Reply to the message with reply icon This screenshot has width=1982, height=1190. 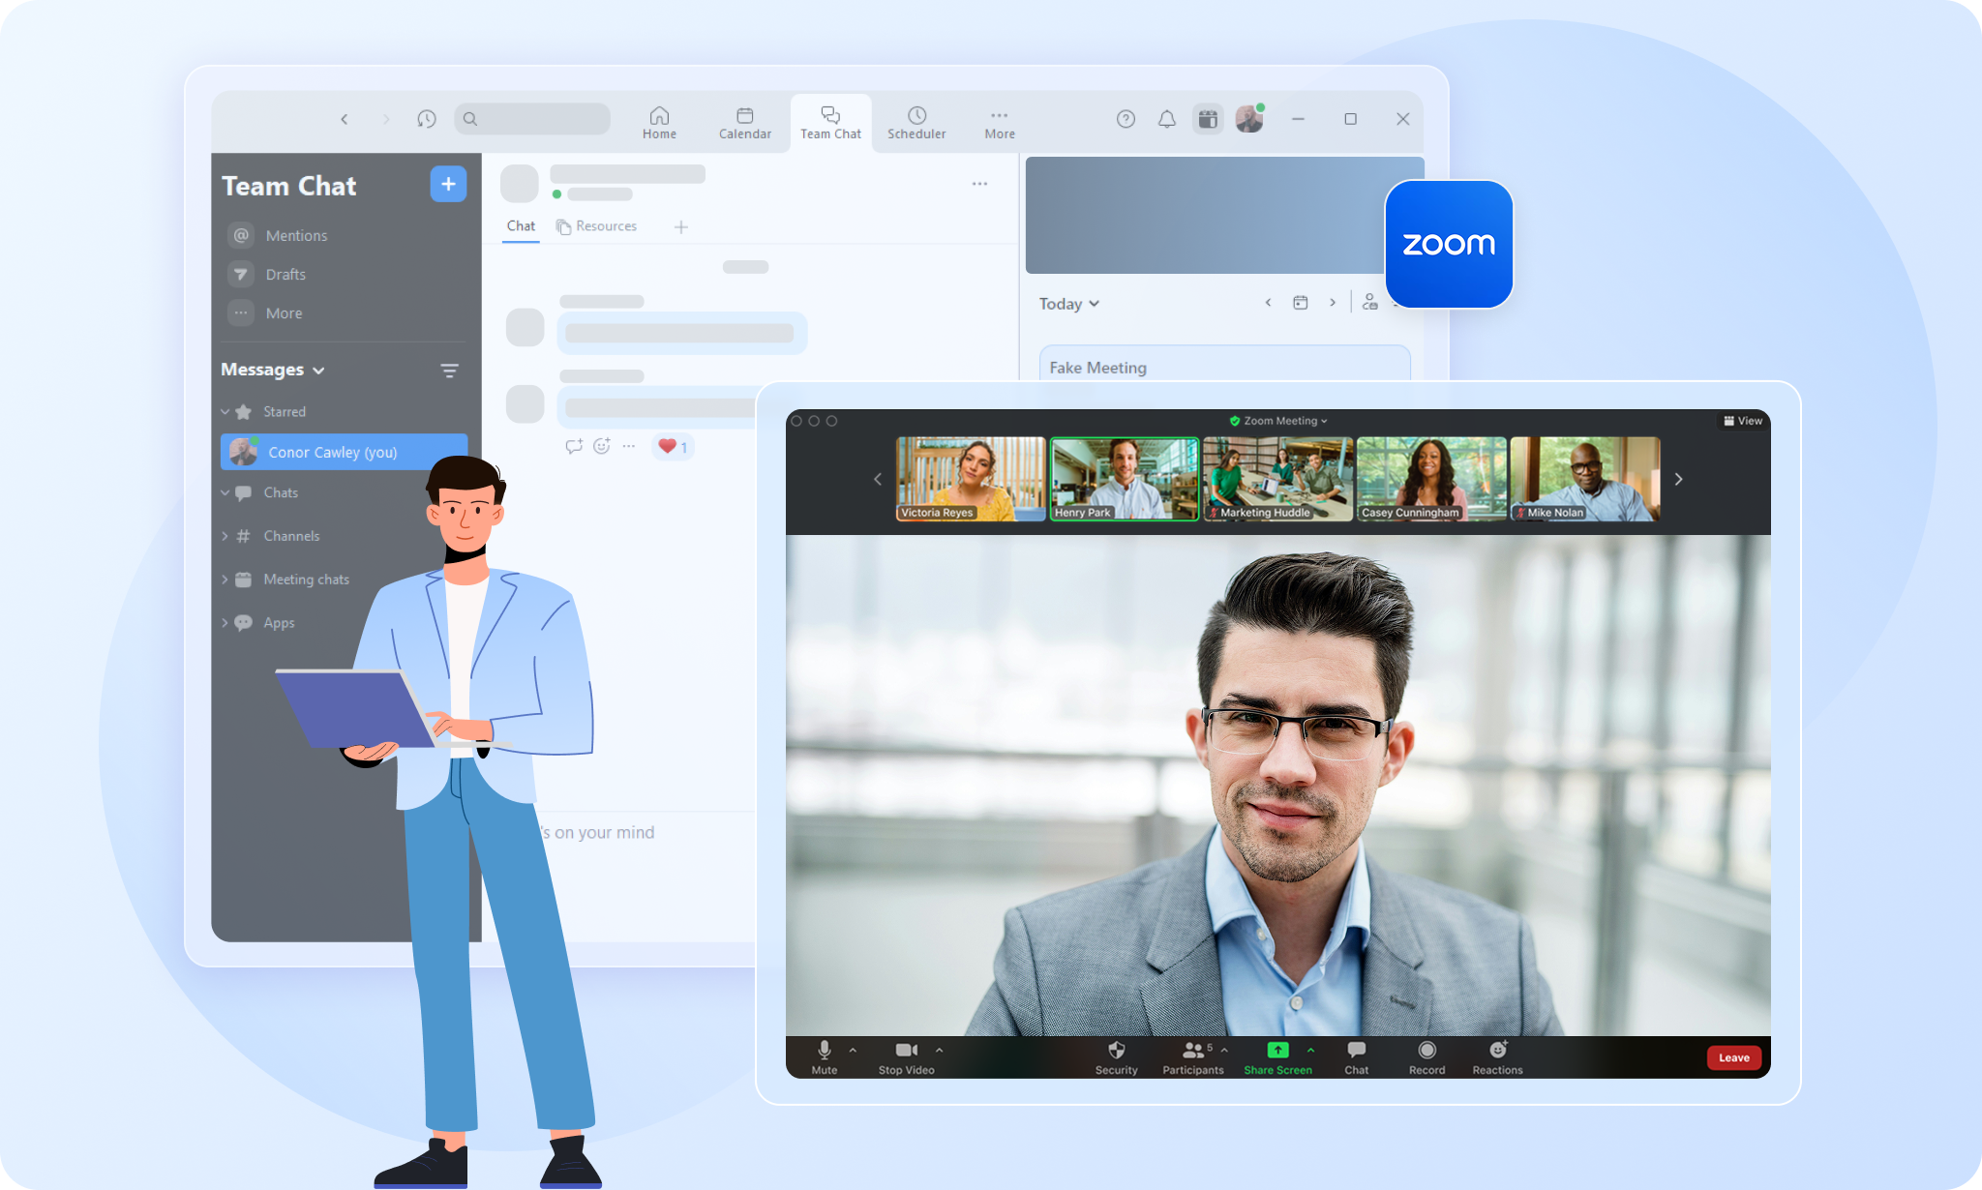click(574, 446)
